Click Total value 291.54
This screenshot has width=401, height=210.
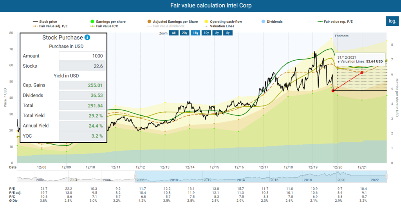[x=82, y=106]
